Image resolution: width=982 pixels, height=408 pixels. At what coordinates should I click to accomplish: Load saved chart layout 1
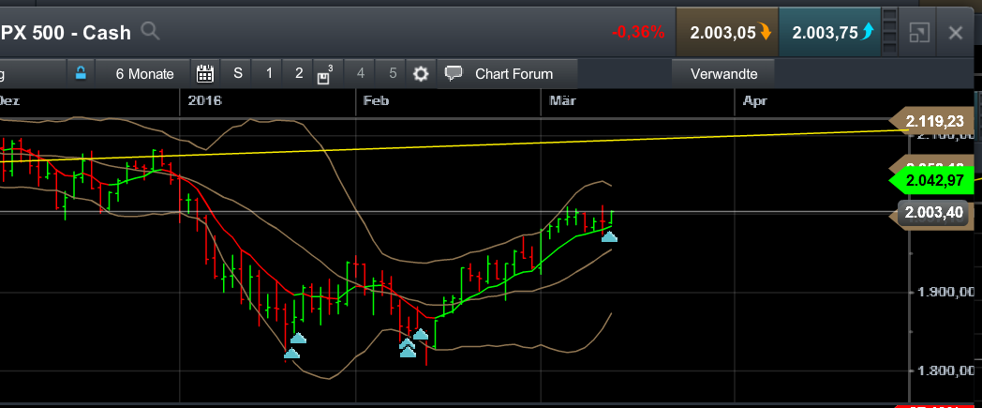click(x=269, y=73)
